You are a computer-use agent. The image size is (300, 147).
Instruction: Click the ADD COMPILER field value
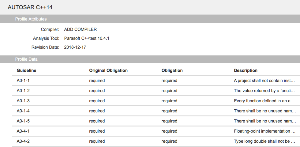(80, 29)
